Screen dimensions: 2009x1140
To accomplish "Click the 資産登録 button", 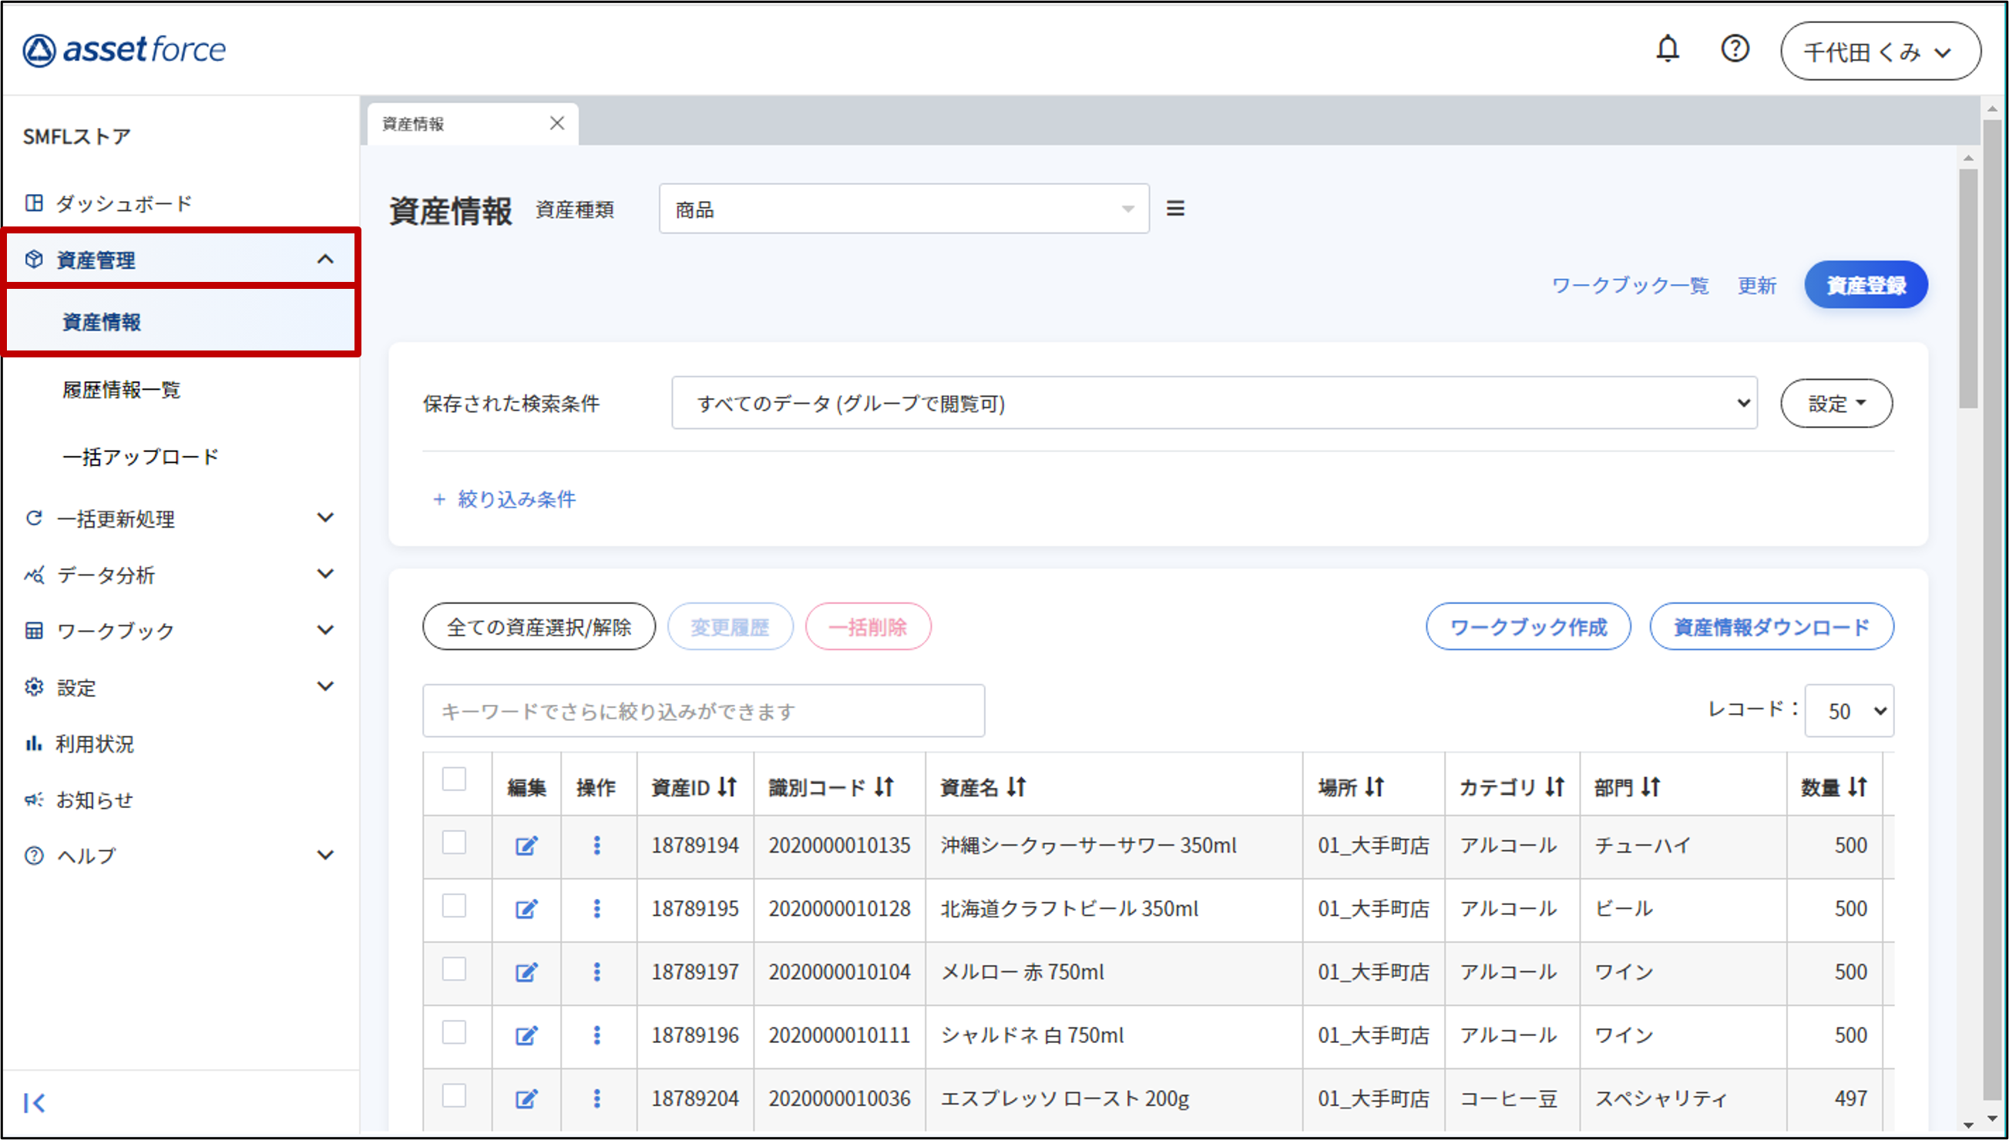I will click(x=1866, y=285).
